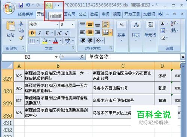Screen dimensions: 187x137
Task: Switch to 经典菜单 tab
Action: pyautogui.click(x=26, y=14)
